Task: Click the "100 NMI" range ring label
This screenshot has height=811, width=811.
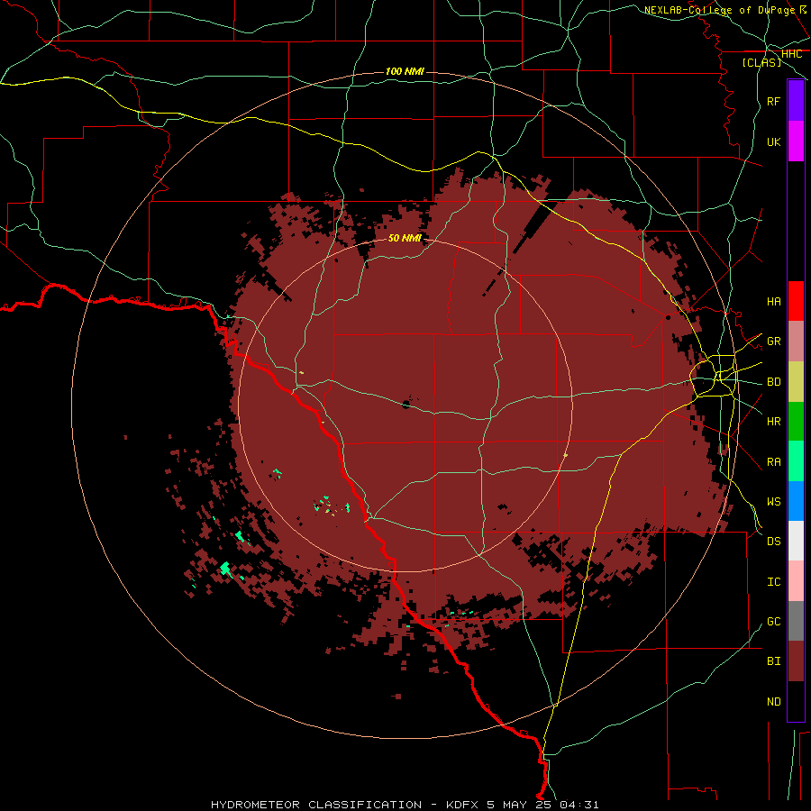Action: [x=405, y=71]
